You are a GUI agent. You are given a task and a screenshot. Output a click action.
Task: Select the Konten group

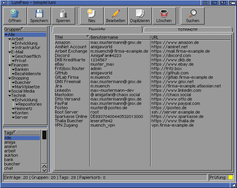(21, 113)
